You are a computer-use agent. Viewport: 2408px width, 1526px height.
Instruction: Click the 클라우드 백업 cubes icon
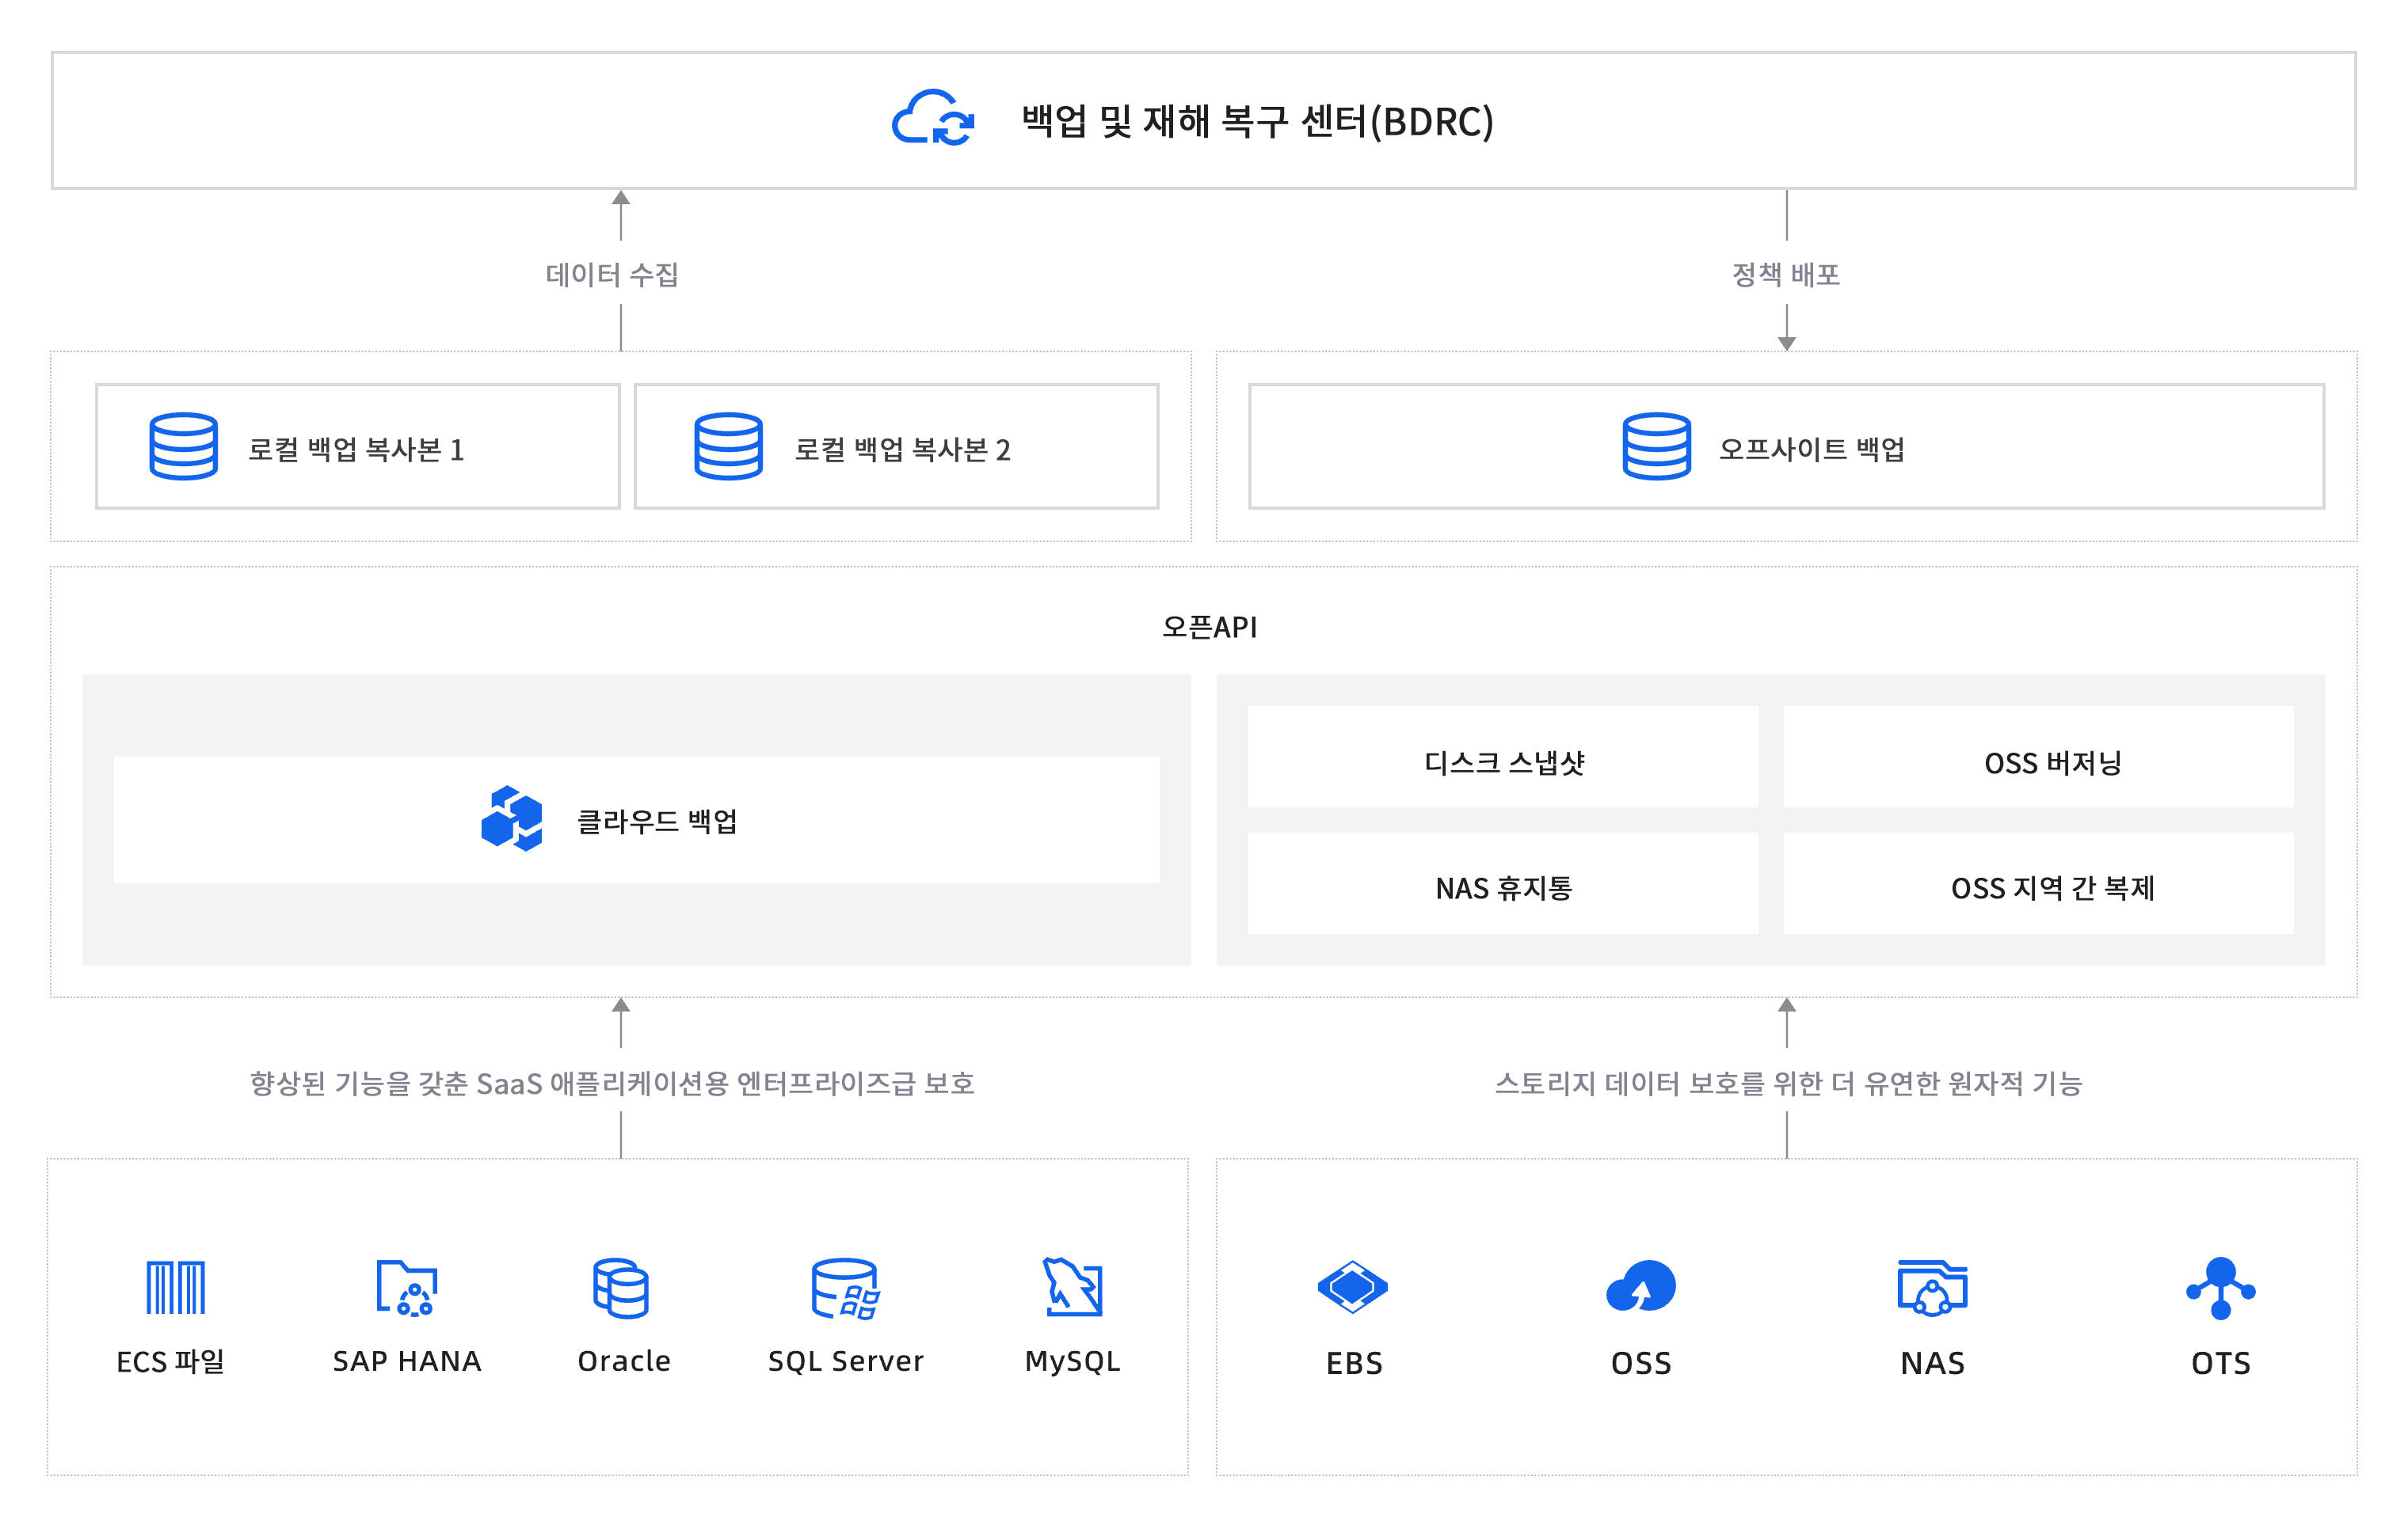point(511,818)
